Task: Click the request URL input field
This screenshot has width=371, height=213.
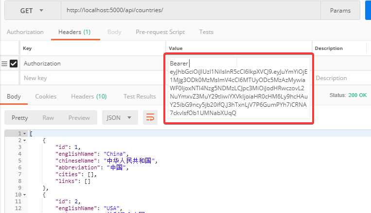Action: click(x=191, y=10)
